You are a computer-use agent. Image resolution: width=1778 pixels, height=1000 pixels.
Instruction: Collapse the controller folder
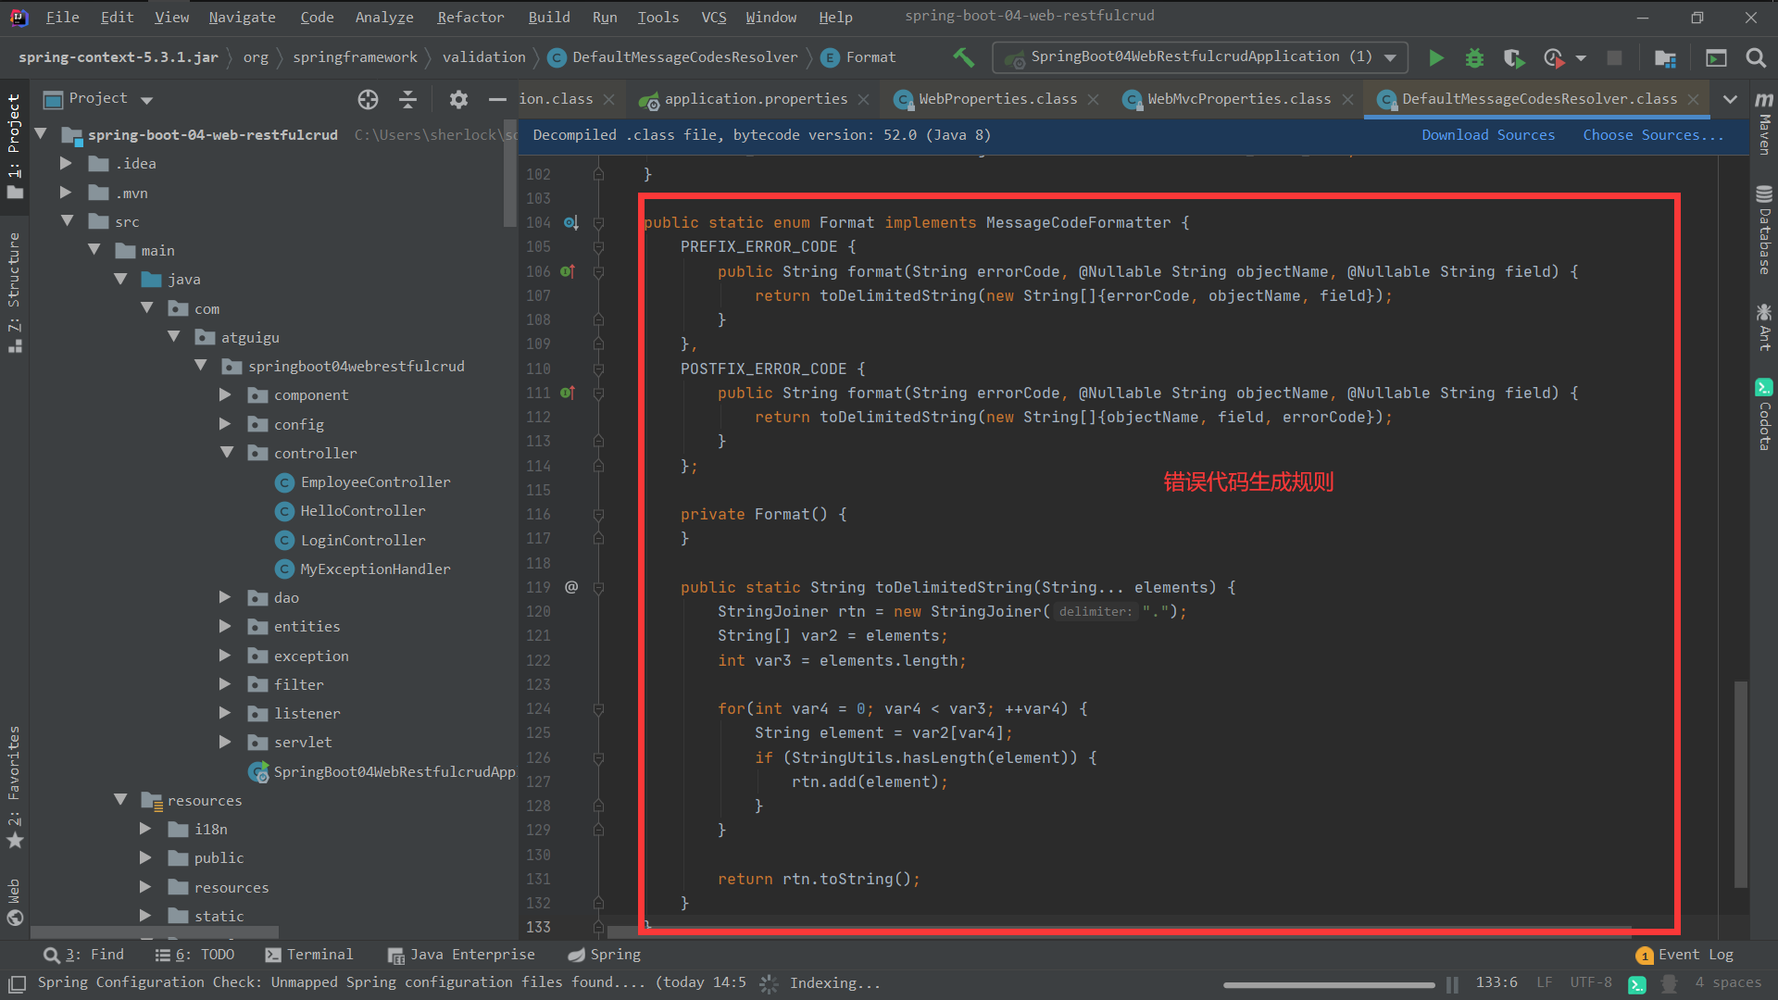pyautogui.click(x=227, y=453)
